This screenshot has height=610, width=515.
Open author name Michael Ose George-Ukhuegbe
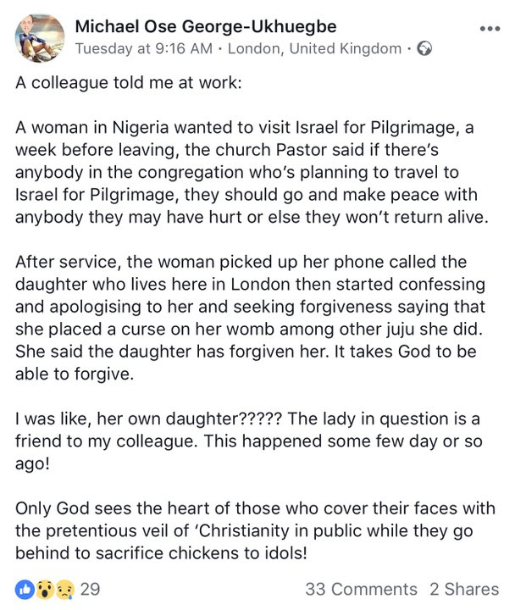(x=206, y=26)
